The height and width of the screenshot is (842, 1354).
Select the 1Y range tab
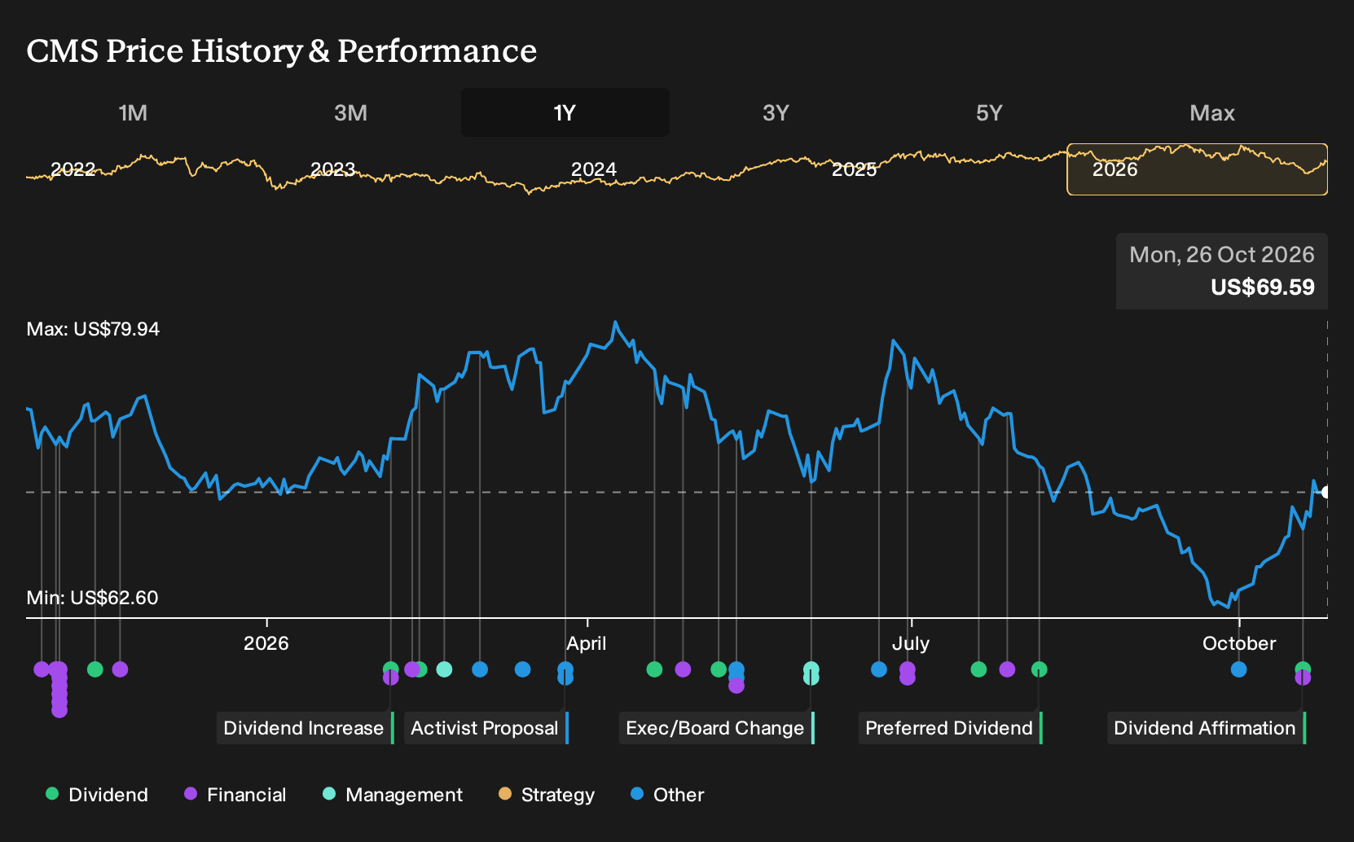point(565,112)
